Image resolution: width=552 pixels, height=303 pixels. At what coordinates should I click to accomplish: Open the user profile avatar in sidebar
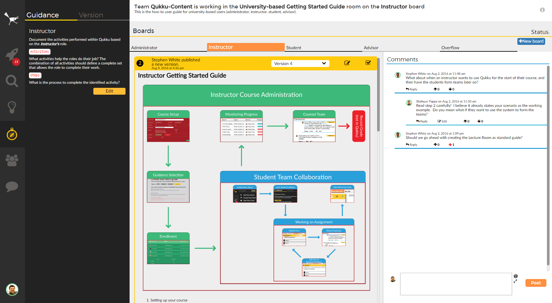(x=12, y=290)
